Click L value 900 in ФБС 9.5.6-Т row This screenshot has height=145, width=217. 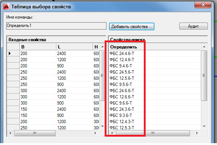click(x=74, y=85)
